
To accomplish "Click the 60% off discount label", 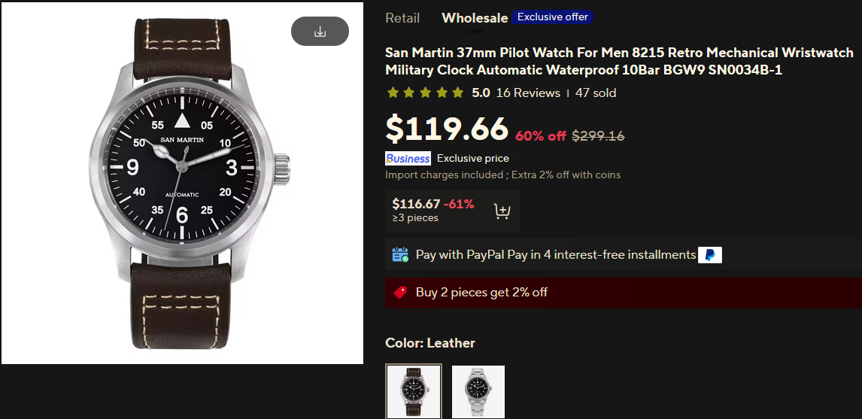I will (x=540, y=136).
